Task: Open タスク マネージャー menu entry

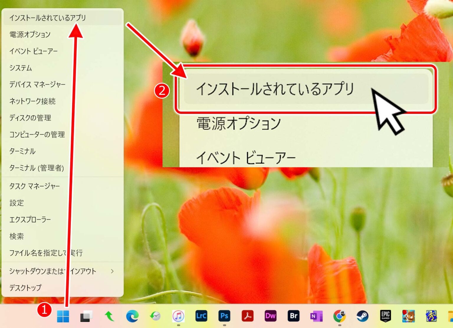Action: (x=63, y=186)
